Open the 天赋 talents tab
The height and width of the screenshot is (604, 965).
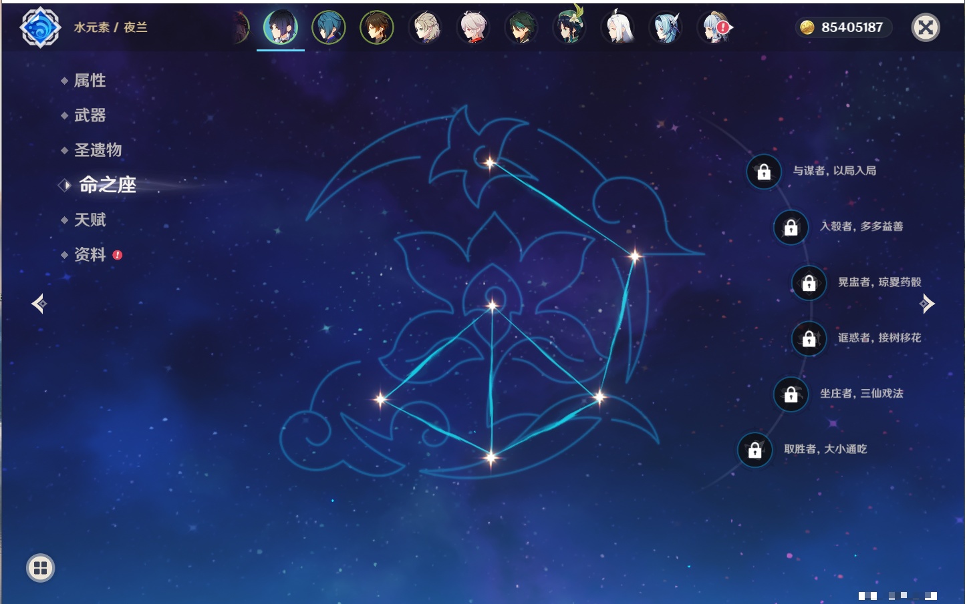90,220
